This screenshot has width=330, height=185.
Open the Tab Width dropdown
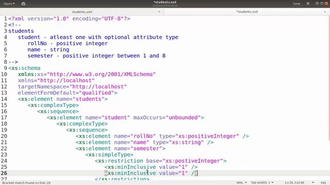(x=262, y=183)
